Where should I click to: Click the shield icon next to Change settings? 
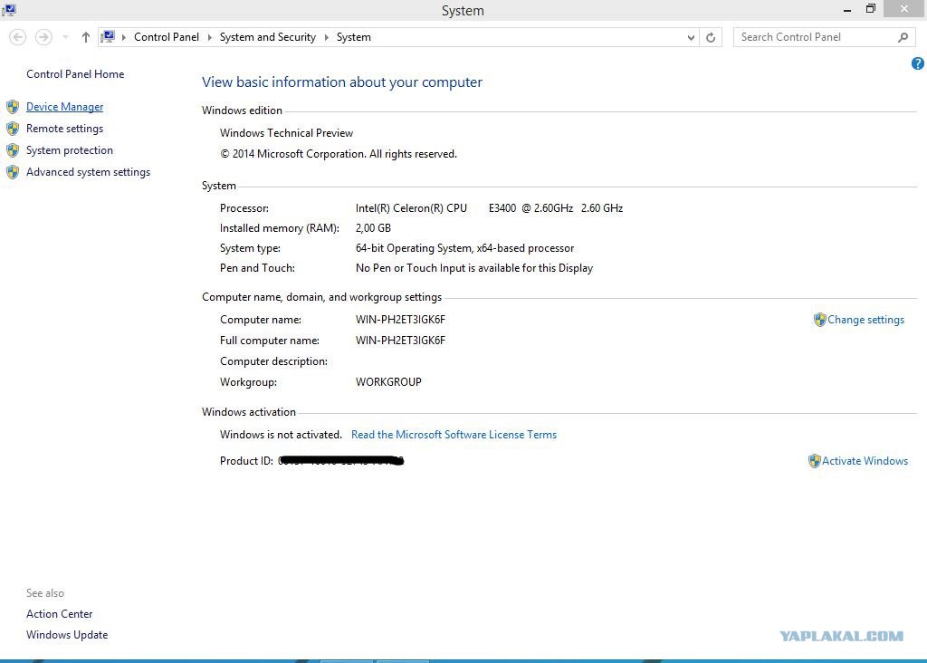(819, 320)
